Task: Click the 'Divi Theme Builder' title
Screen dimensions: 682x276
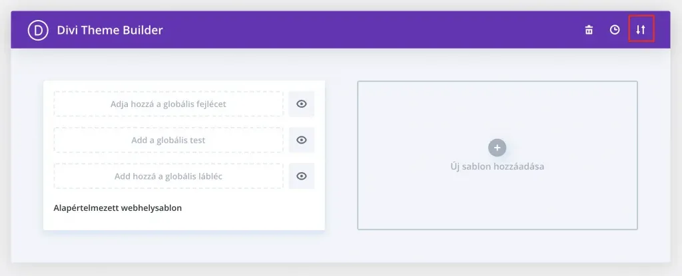Action: (110, 30)
